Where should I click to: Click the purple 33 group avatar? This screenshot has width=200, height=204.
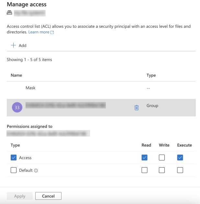coord(17,108)
